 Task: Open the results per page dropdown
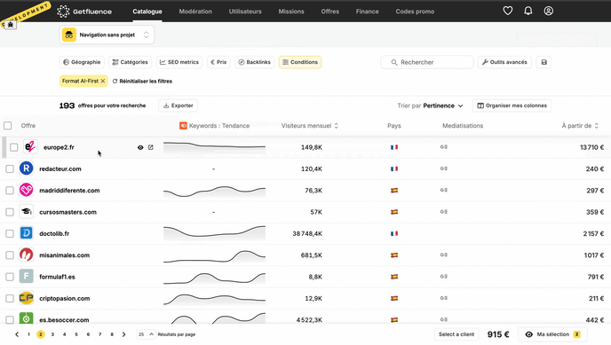click(146, 334)
